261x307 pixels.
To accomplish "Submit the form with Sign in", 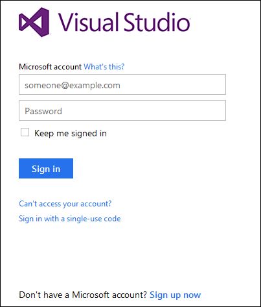I will point(46,169).
